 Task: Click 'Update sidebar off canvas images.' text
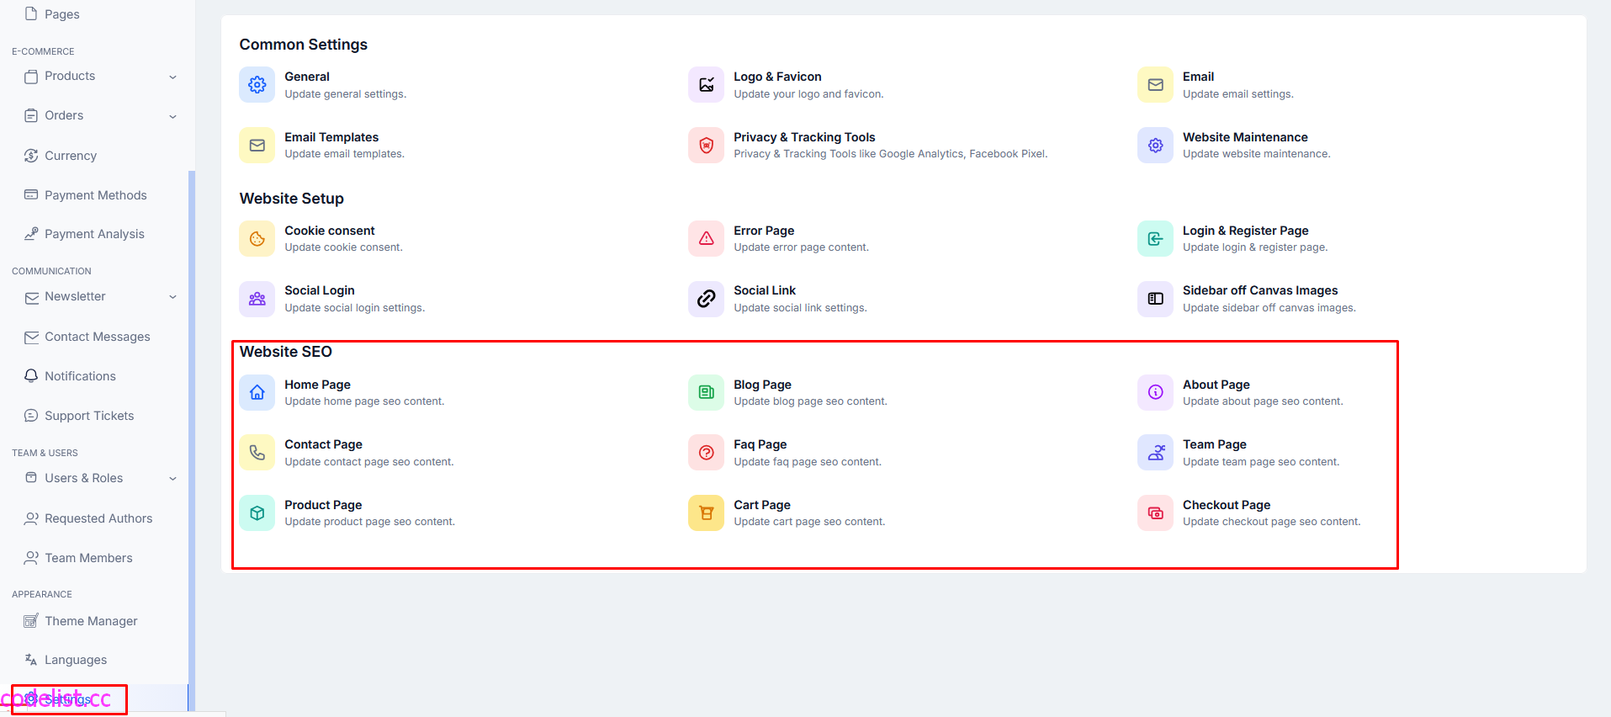pyautogui.click(x=1269, y=308)
